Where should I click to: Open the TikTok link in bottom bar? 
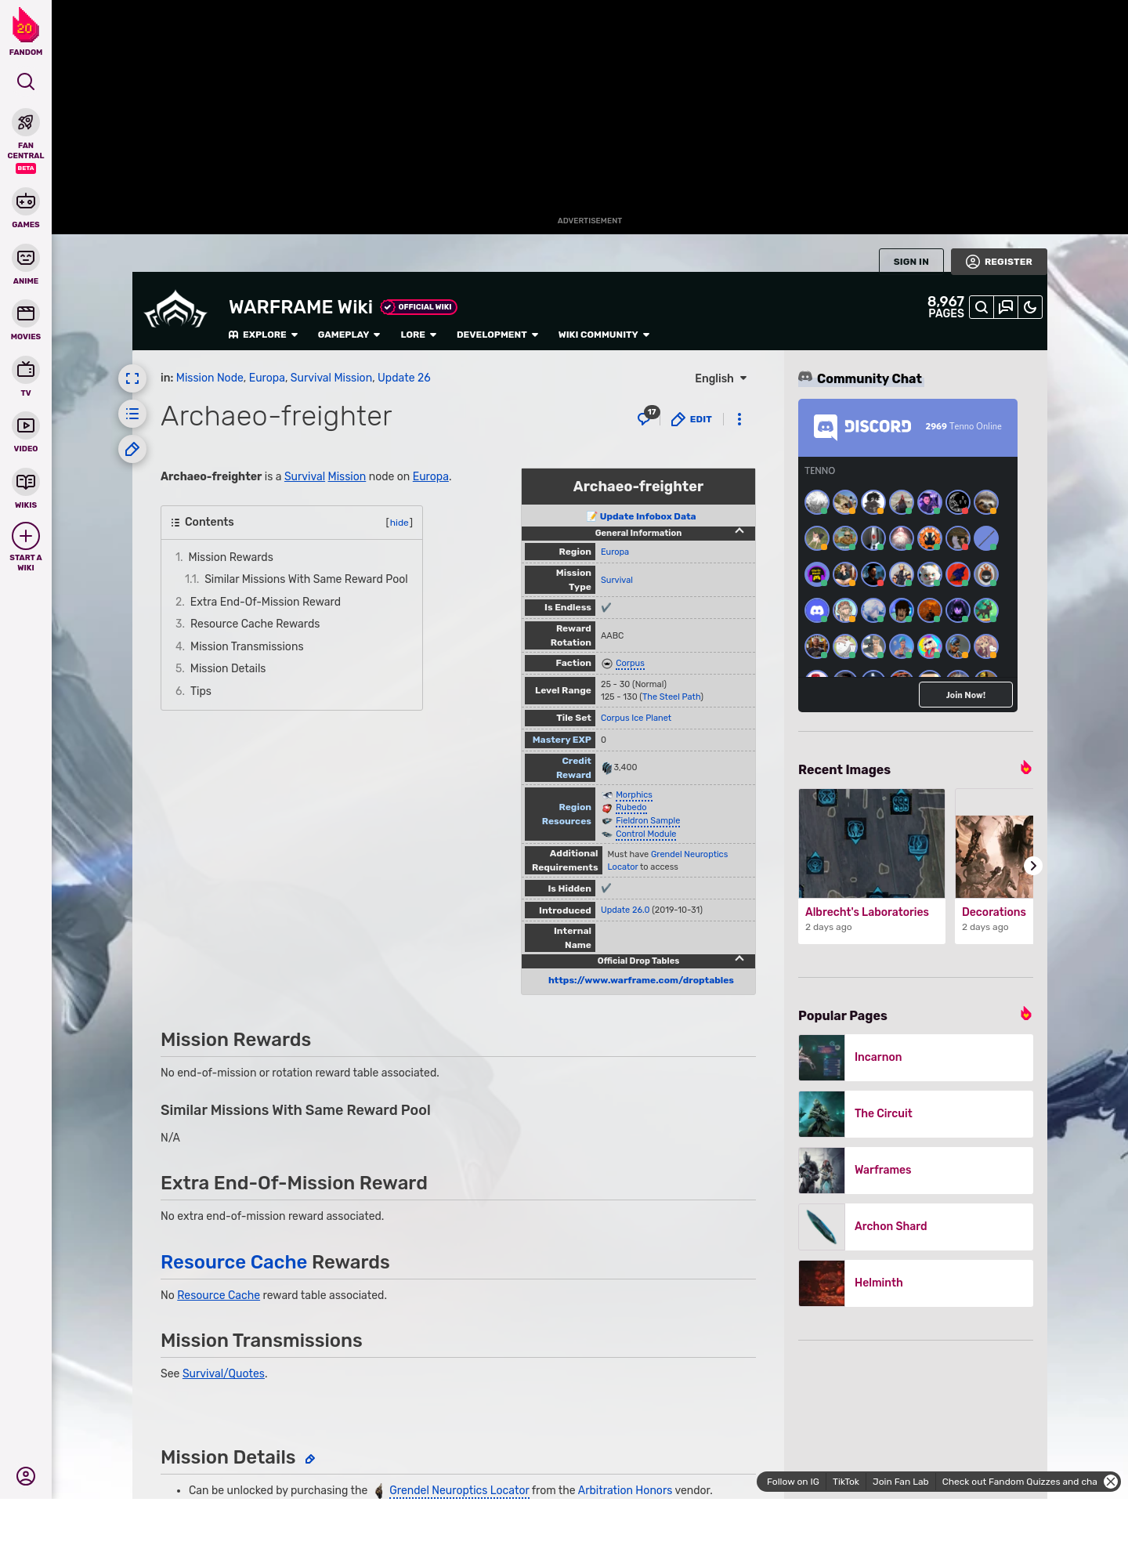(x=846, y=1482)
